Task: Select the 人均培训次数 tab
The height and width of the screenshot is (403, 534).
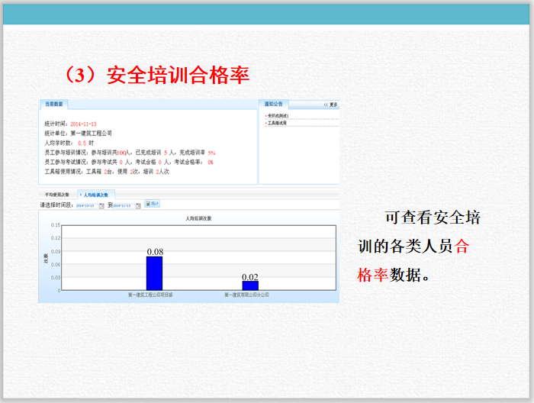Action: pyautogui.click(x=95, y=195)
